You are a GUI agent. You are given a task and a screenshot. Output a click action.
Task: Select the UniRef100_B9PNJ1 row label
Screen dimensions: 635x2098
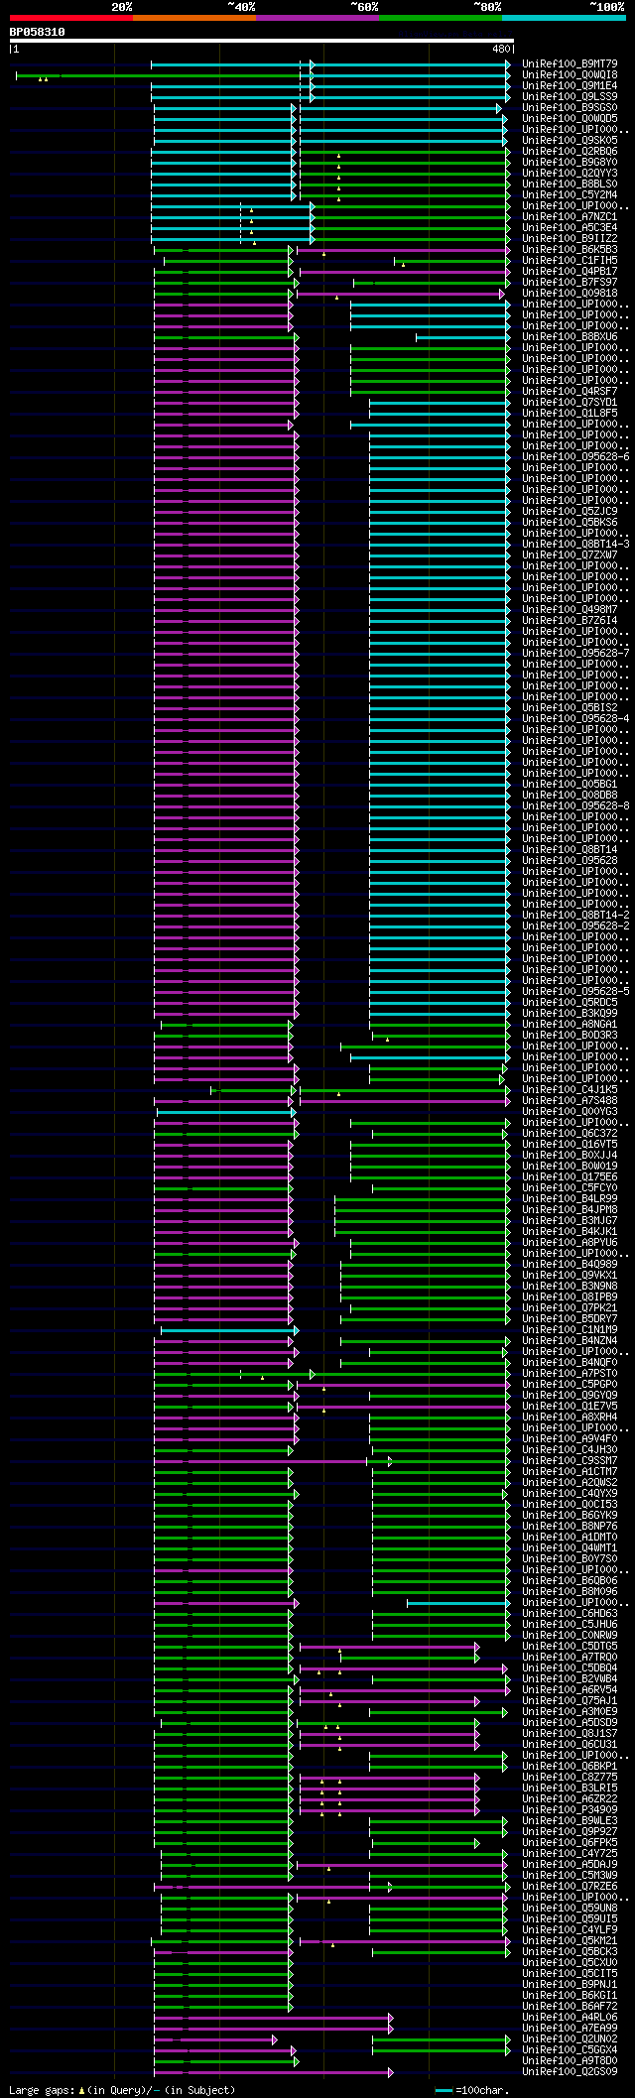click(570, 1984)
